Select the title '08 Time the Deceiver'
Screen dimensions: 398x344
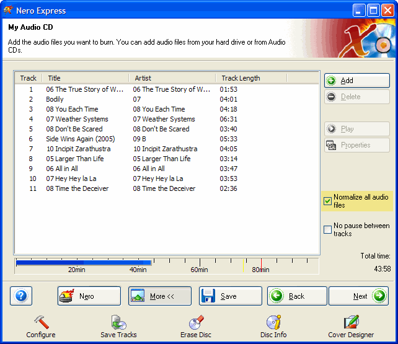point(77,188)
